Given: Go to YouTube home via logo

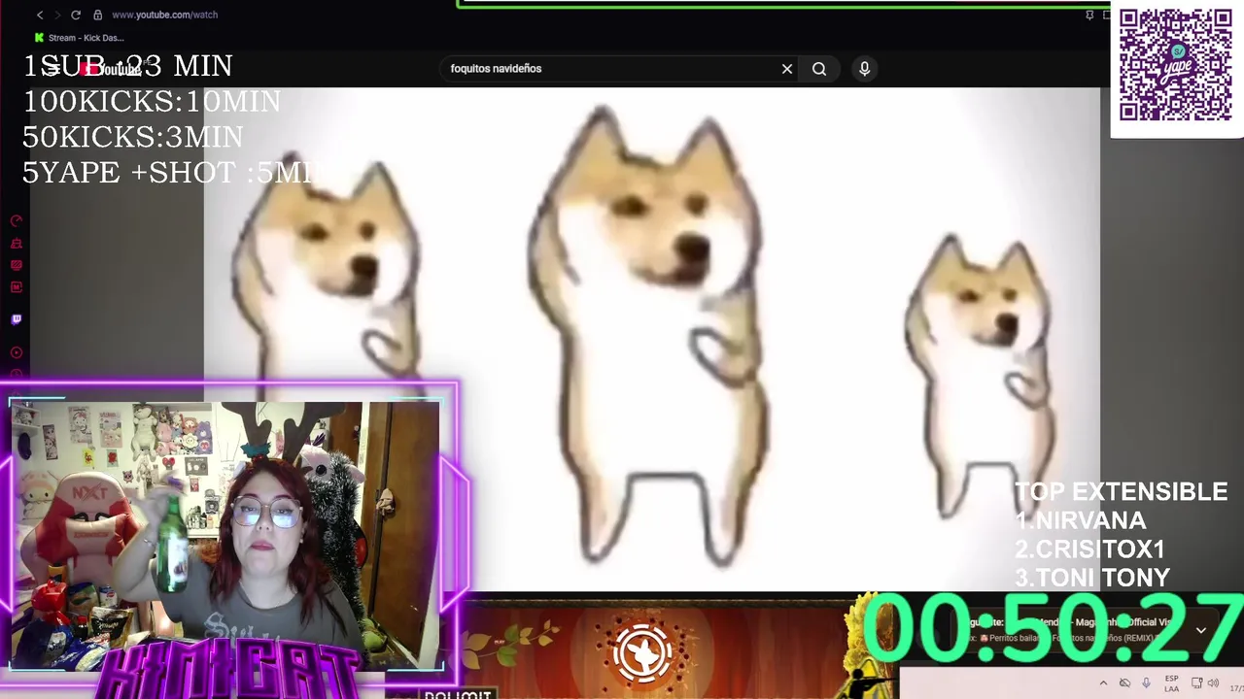Looking at the screenshot, I should [110, 69].
